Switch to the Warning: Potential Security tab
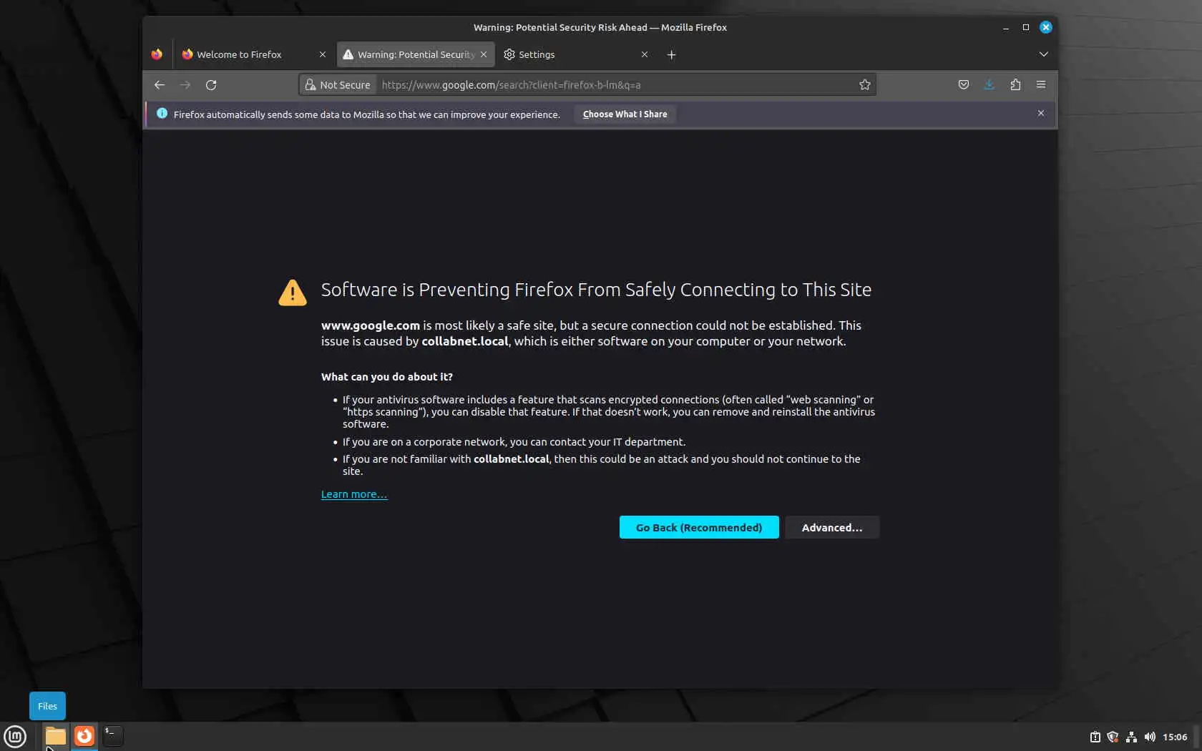 (x=415, y=54)
